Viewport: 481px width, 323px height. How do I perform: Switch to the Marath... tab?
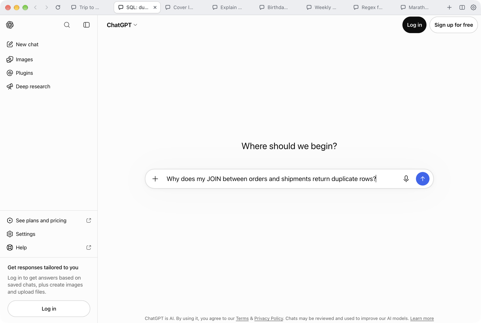tap(419, 8)
